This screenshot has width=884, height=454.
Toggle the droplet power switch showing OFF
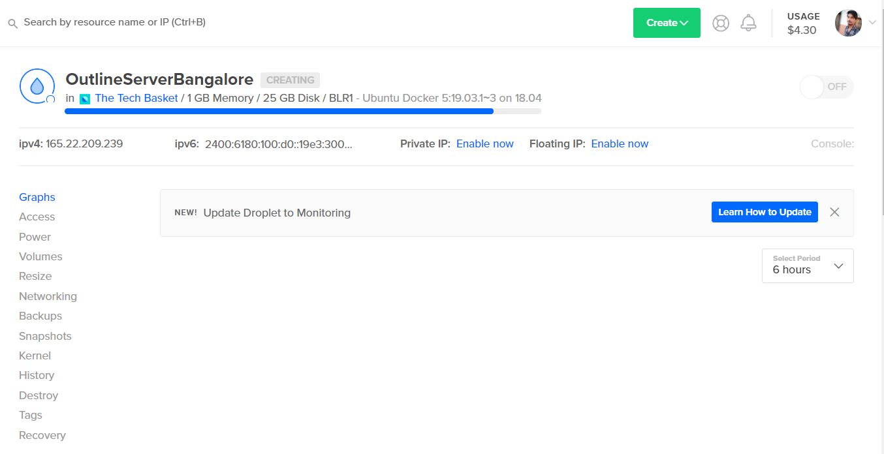pyautogui.click(x=827, y=87)
